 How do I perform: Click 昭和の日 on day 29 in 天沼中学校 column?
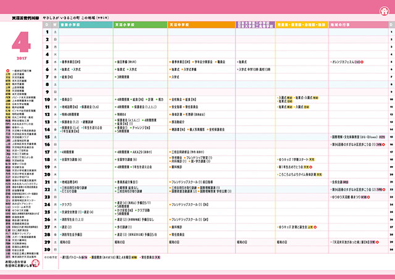tap(174, 242)
